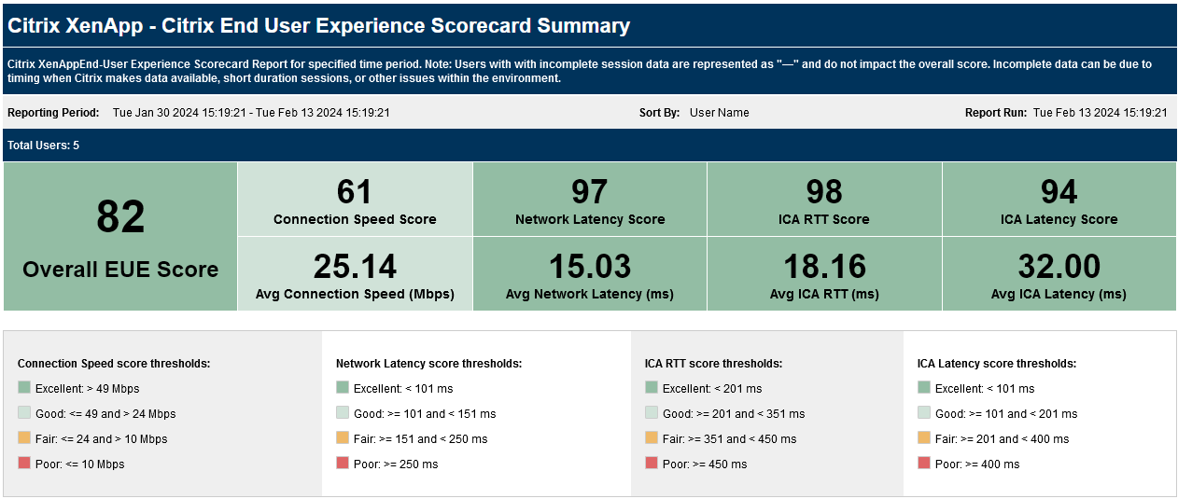
Task: Select the Avg Connection Speed (Mbps) tile
Action: 355,274
